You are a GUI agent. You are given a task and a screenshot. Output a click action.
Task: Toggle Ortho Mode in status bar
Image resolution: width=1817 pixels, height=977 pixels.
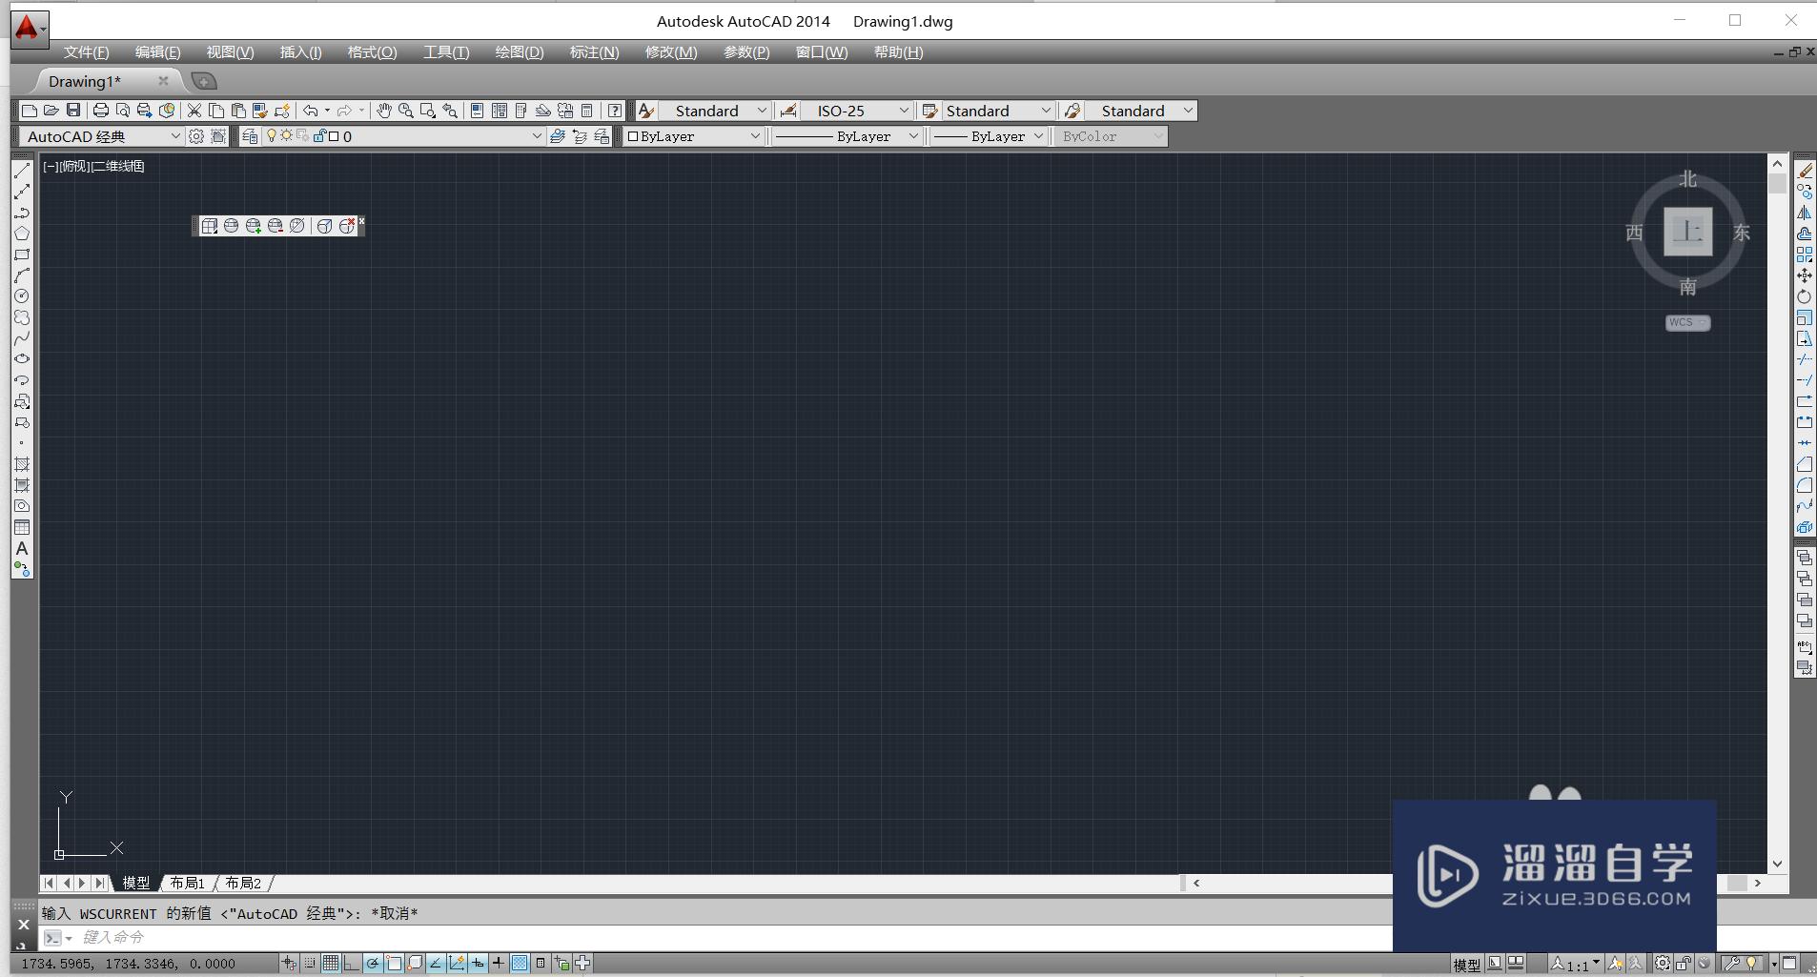pyautogui.click(x=351, y=964)
